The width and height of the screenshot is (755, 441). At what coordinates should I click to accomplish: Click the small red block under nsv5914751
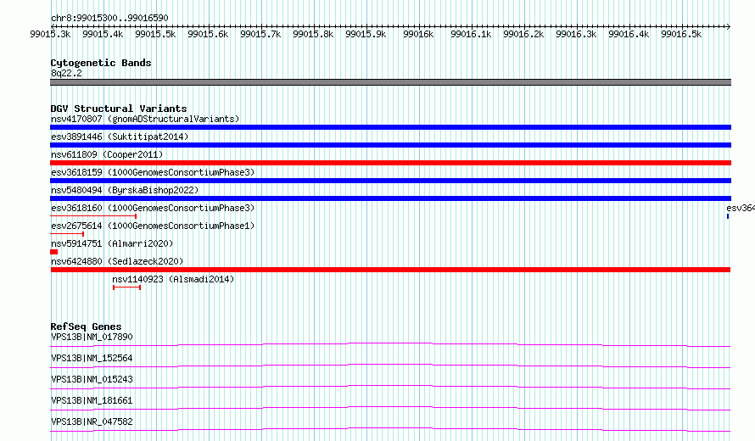point(54,252)
